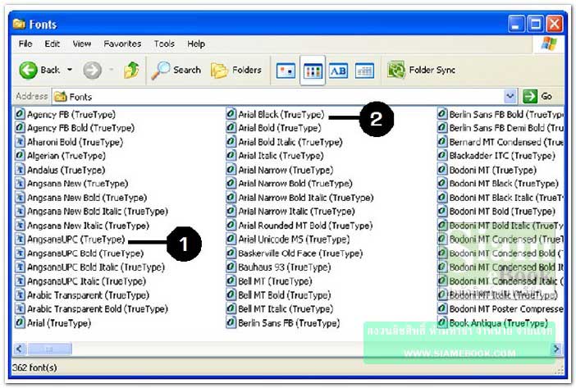Select the Arial (TrueType) font icon

[20, 323]
